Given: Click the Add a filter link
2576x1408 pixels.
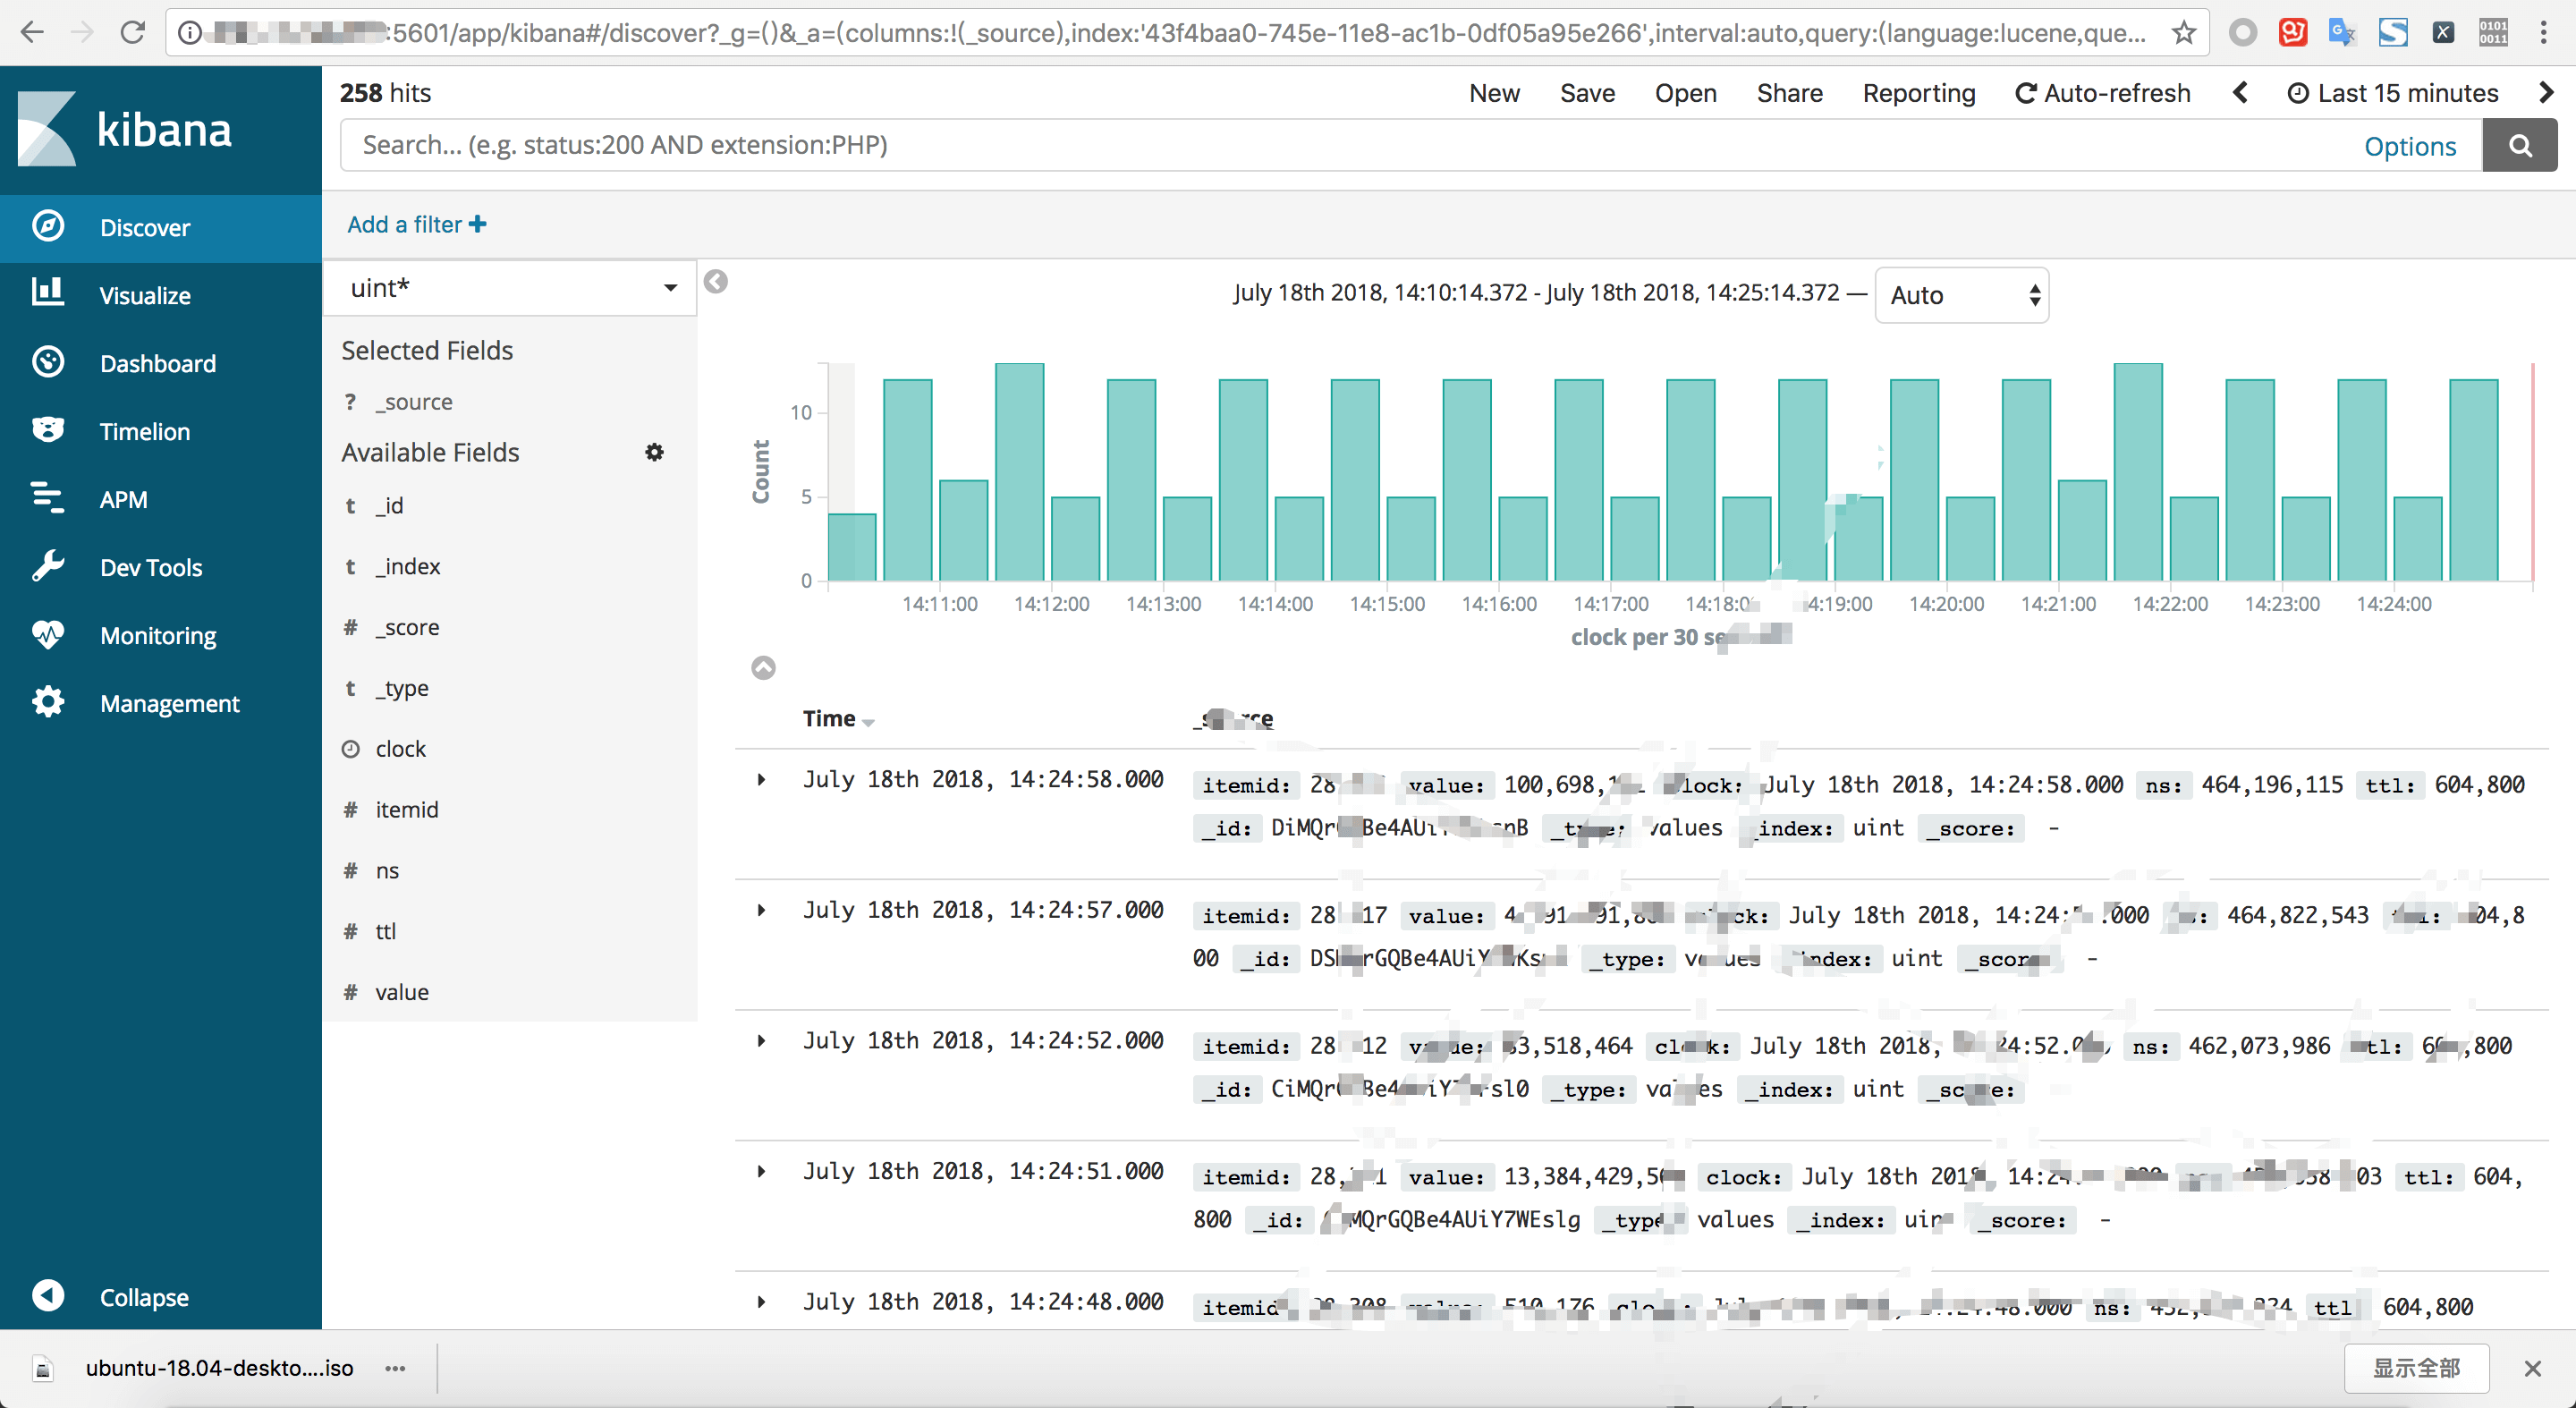Looking at the screenshot, I should pos(416,224).
